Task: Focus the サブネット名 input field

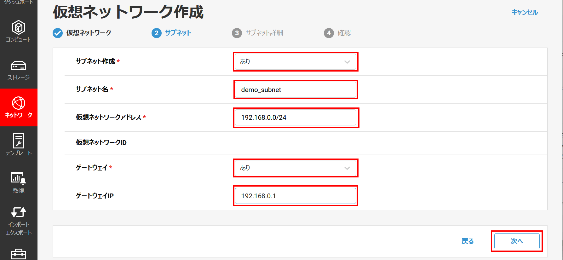Action: click(295, 90)
